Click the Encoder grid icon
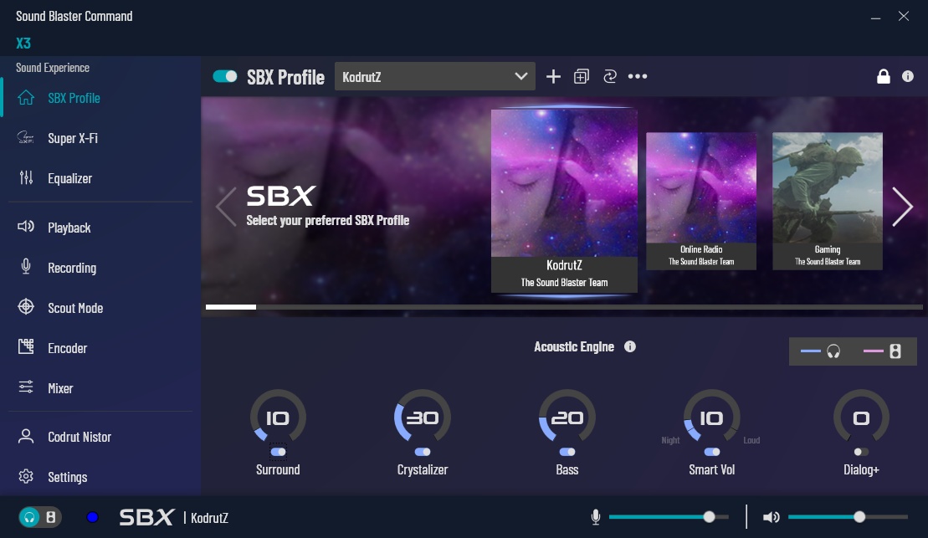 26,347
